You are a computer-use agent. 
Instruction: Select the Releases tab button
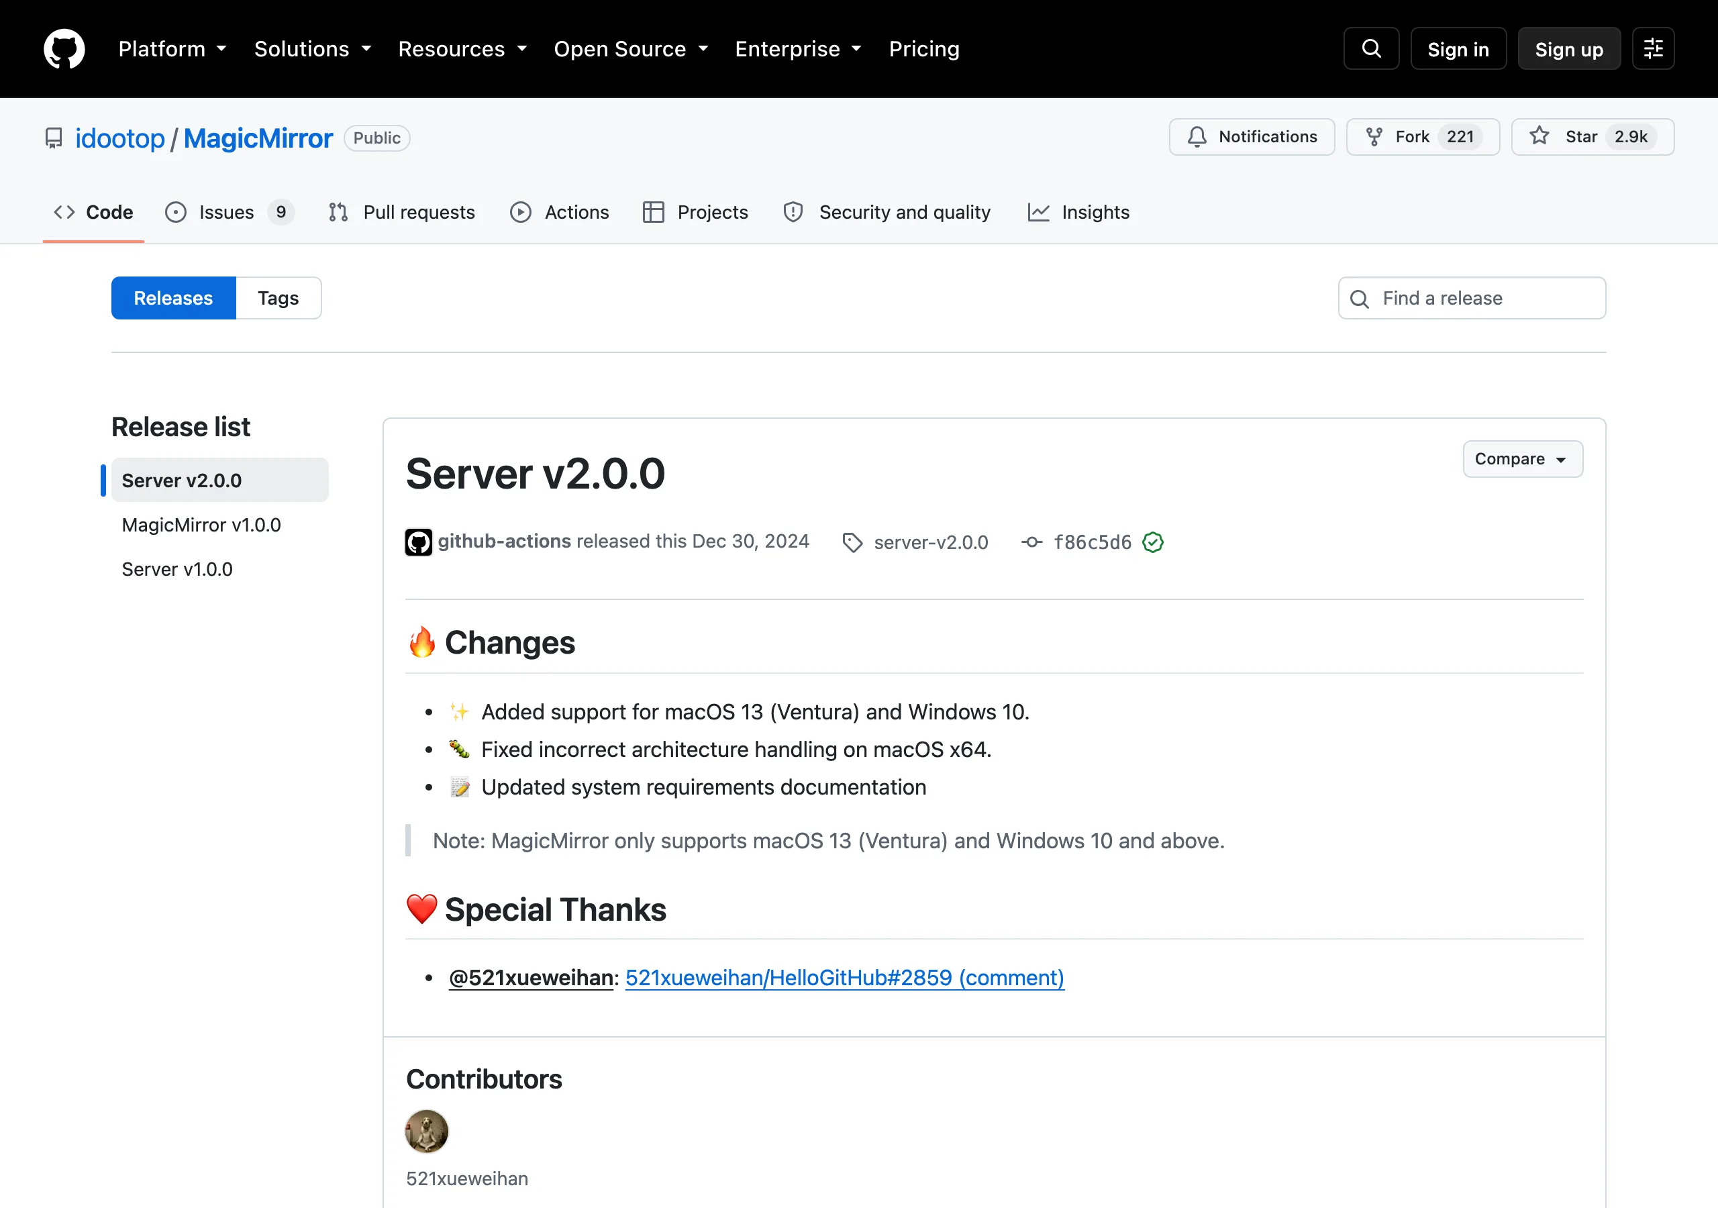[x=174, y=298]
